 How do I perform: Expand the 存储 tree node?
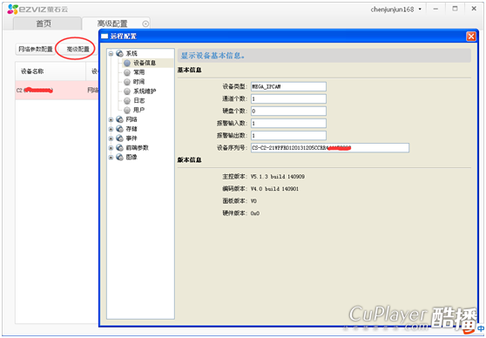pyautogui.click(x=111, y=129)
